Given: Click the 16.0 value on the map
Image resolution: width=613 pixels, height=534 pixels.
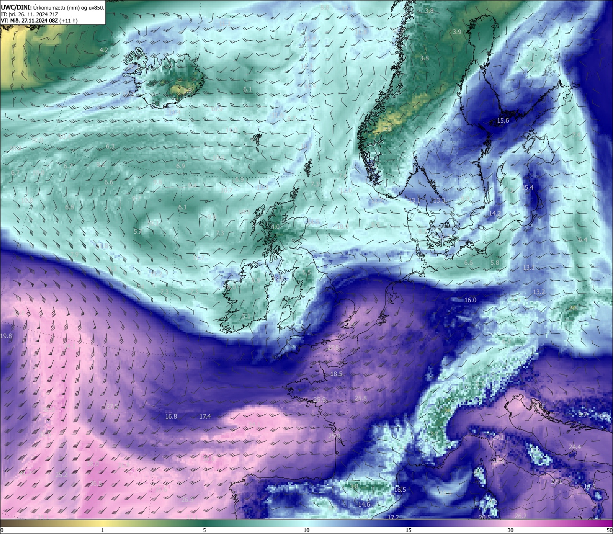Looking at the screenshot, I should [470, 300].
